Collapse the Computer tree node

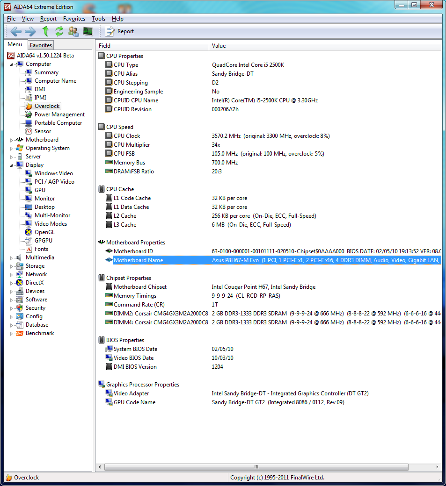[x=12, y=64]
